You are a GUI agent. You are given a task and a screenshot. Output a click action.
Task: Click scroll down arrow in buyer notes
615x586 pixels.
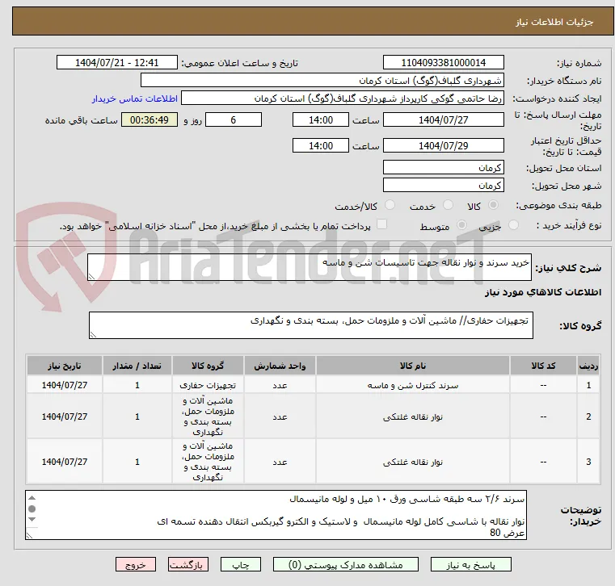click(x=32, y=520)
